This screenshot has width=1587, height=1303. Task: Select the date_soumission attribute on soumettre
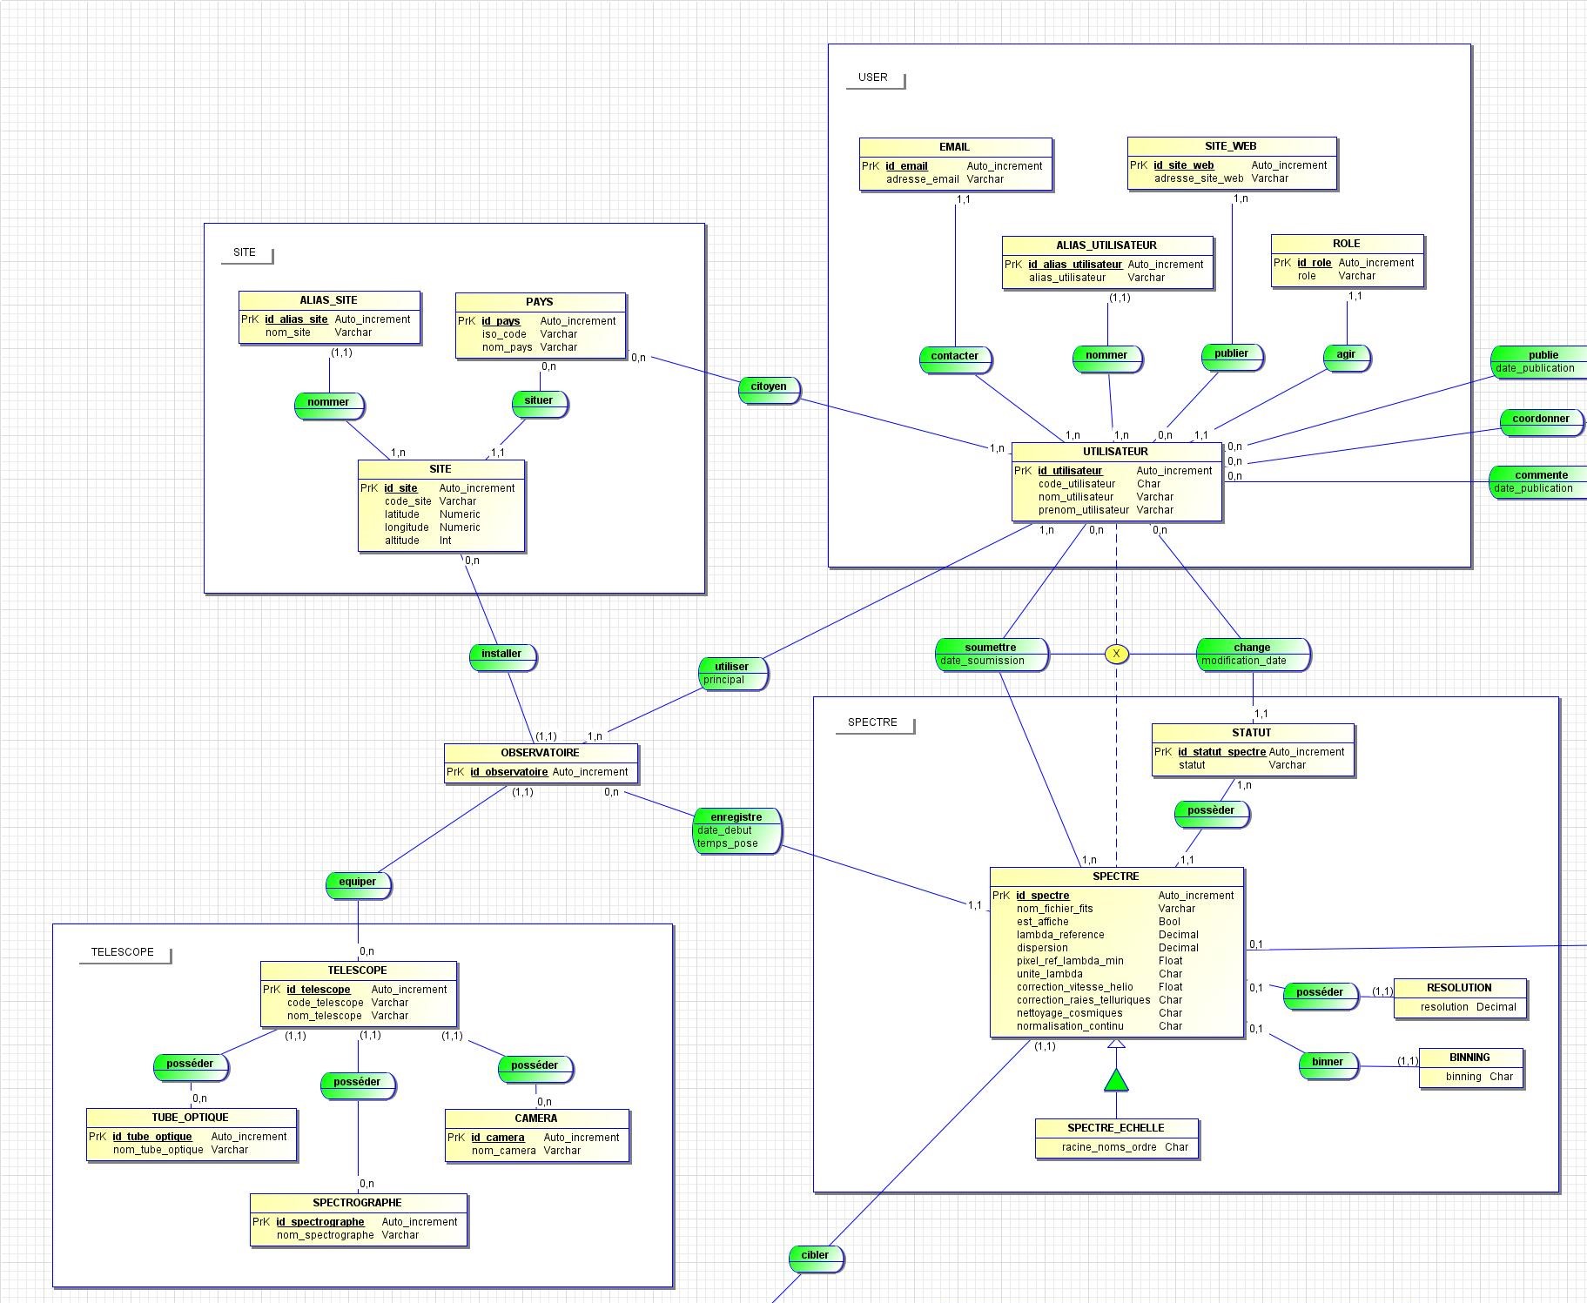[x=983, y=661]
